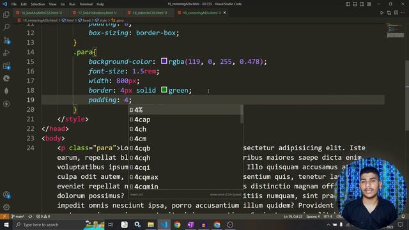The height and width of the screenshot is (230, 409).
Task: Select 4cqi suggestion
Action: [185, 167]
